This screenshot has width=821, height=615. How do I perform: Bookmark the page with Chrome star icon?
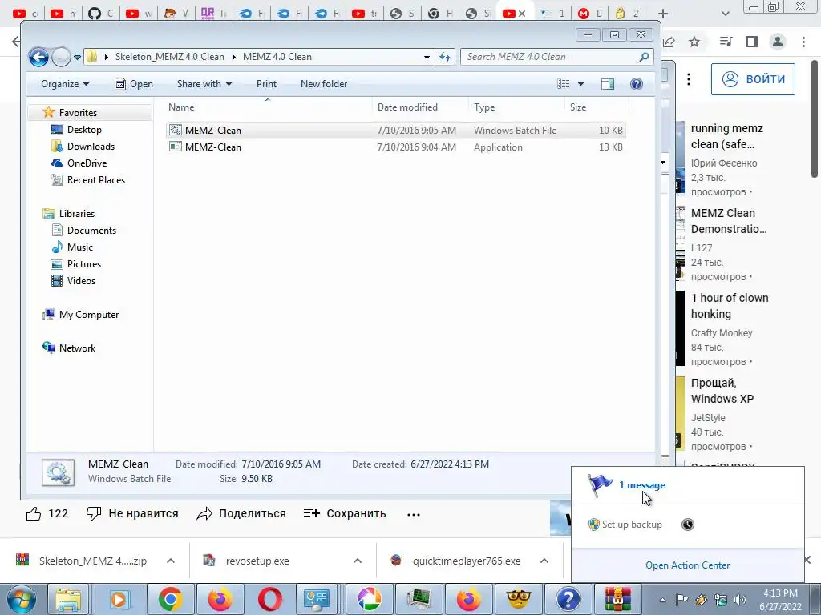[694, 42]
